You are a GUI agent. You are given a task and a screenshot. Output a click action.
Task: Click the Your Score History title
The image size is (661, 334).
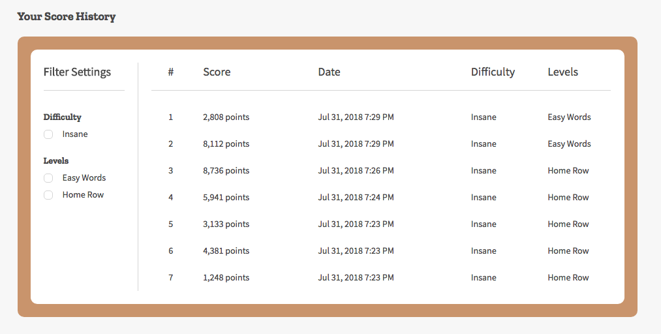pos(67,17)
